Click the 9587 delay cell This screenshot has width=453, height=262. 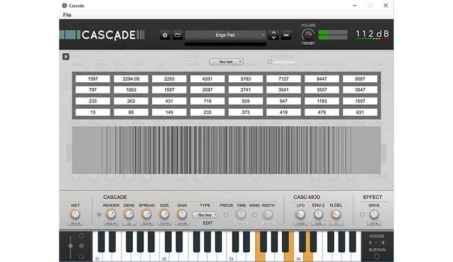click(360, 79)
